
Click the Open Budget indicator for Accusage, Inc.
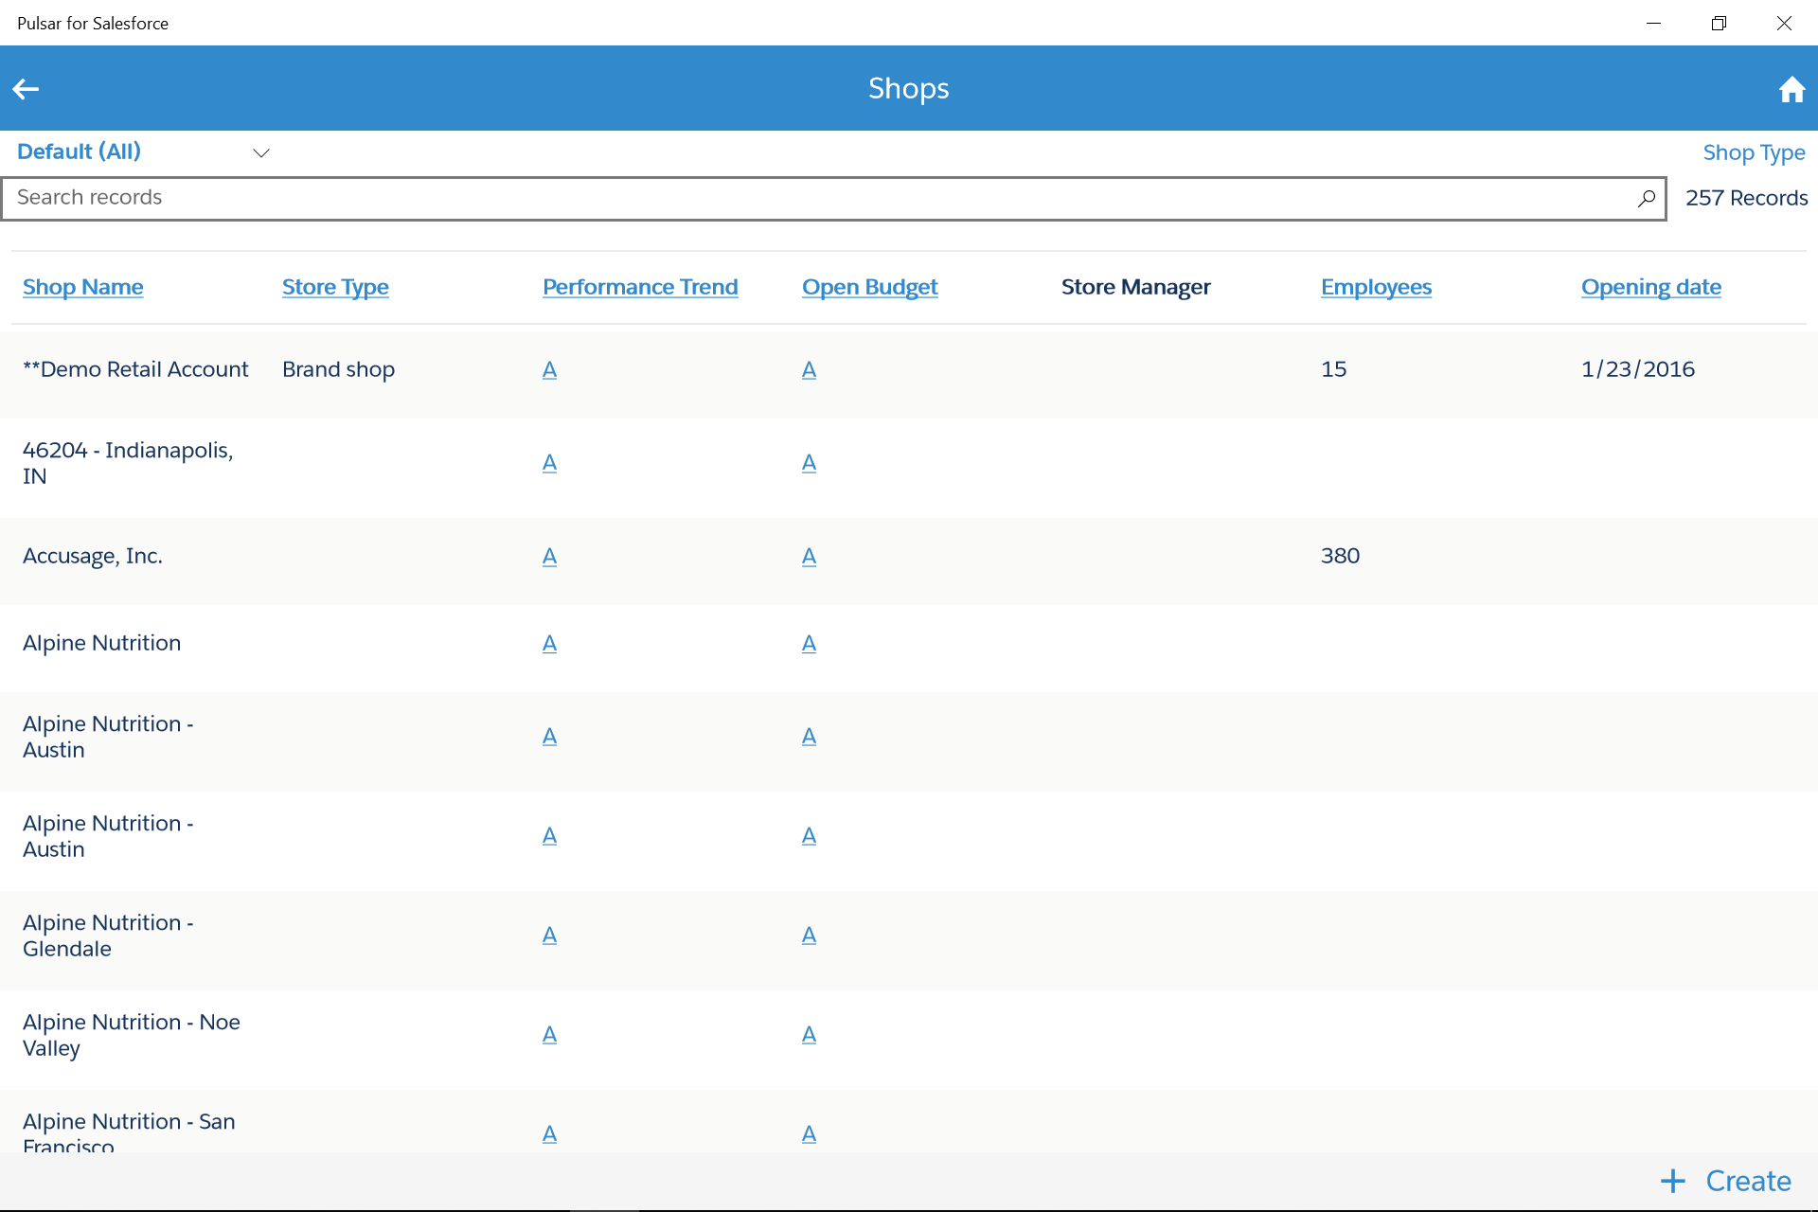click(x=809, y=557)
